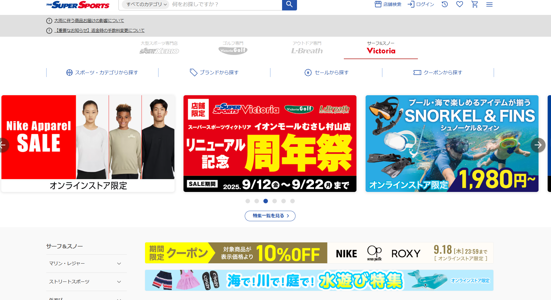The image size is (551, 300).
Task: Open the ログイン login page
Action: point(421,4)
